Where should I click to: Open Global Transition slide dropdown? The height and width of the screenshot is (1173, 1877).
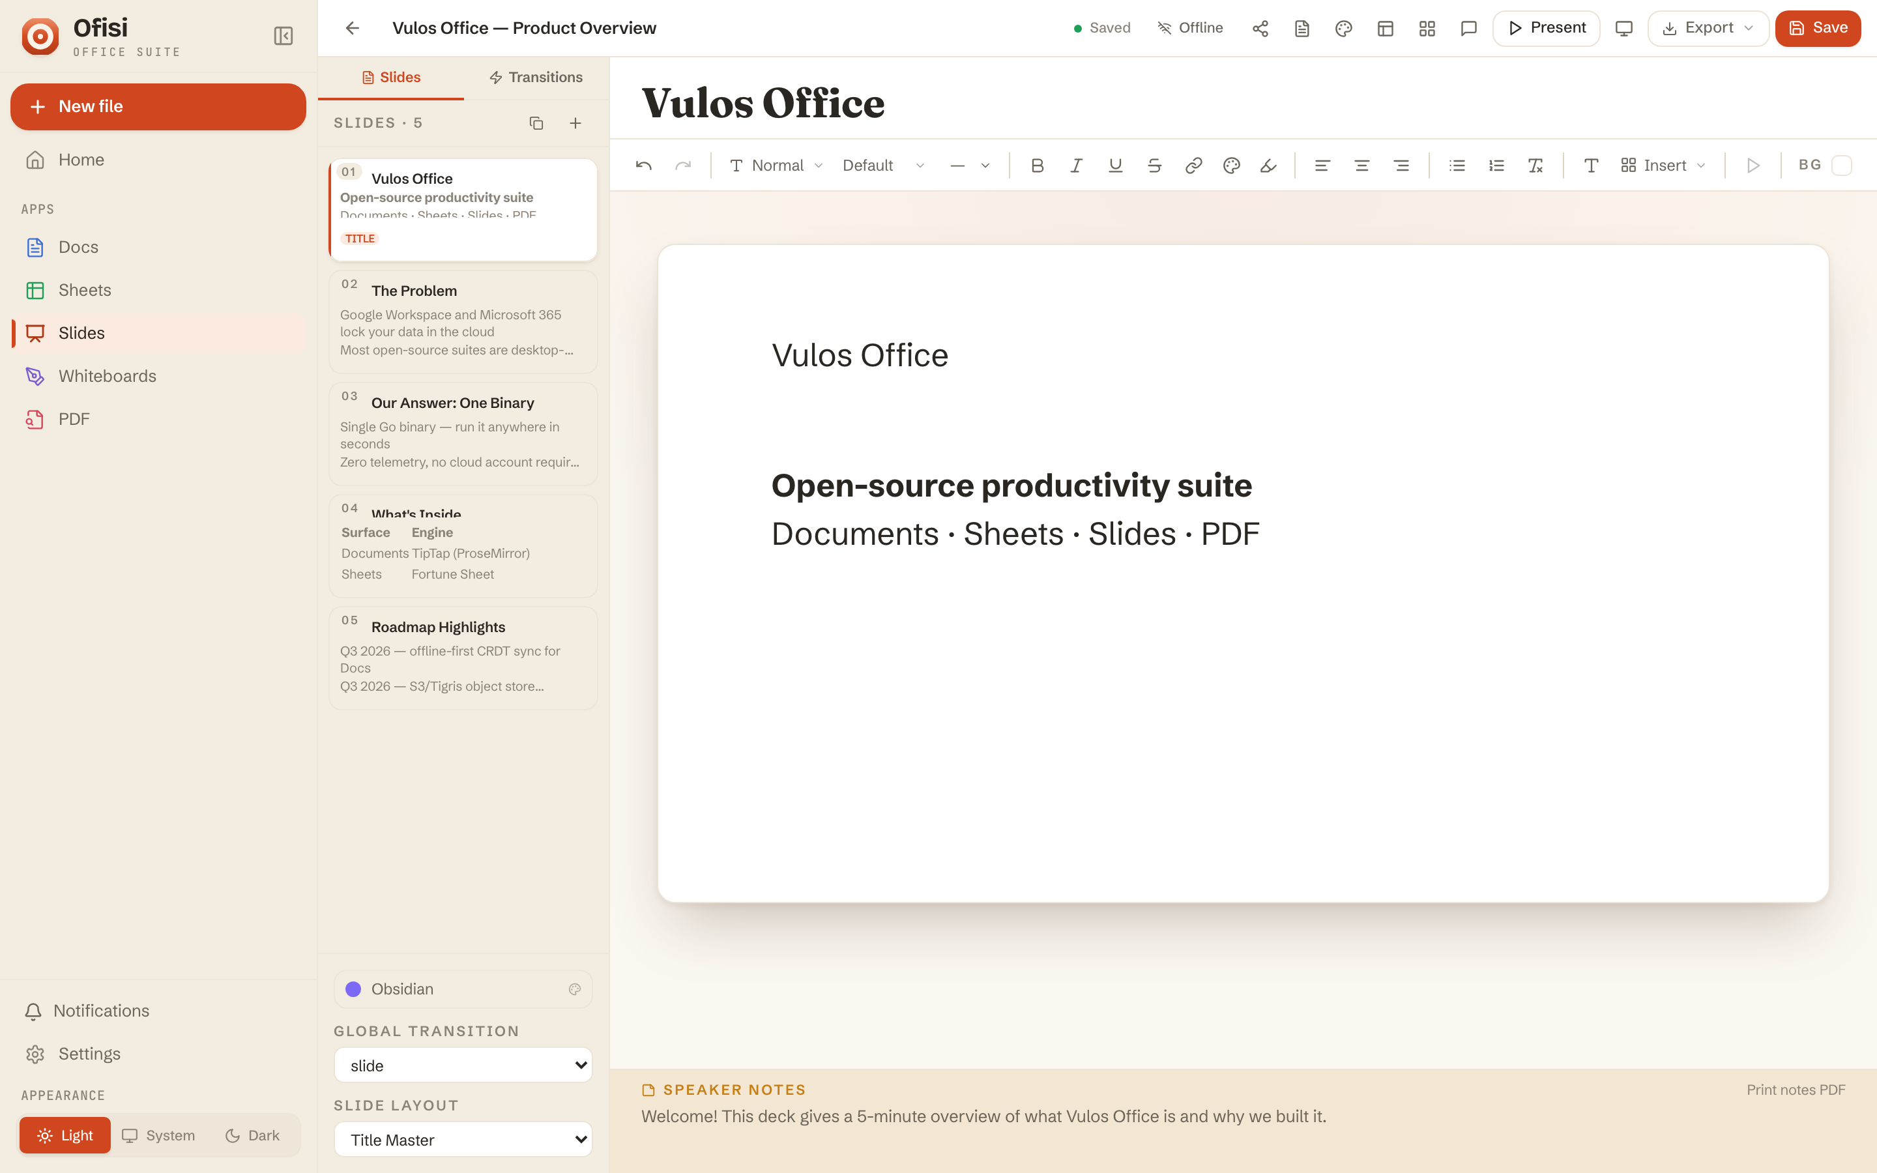(x=463, y=1065)
